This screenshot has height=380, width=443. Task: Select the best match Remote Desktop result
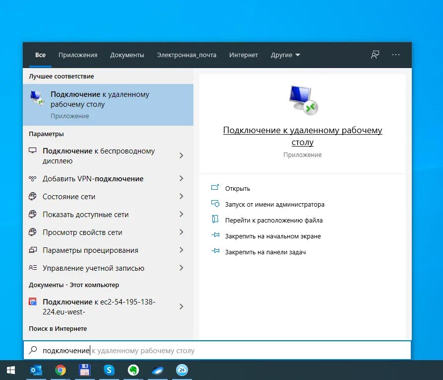(108, 105)
